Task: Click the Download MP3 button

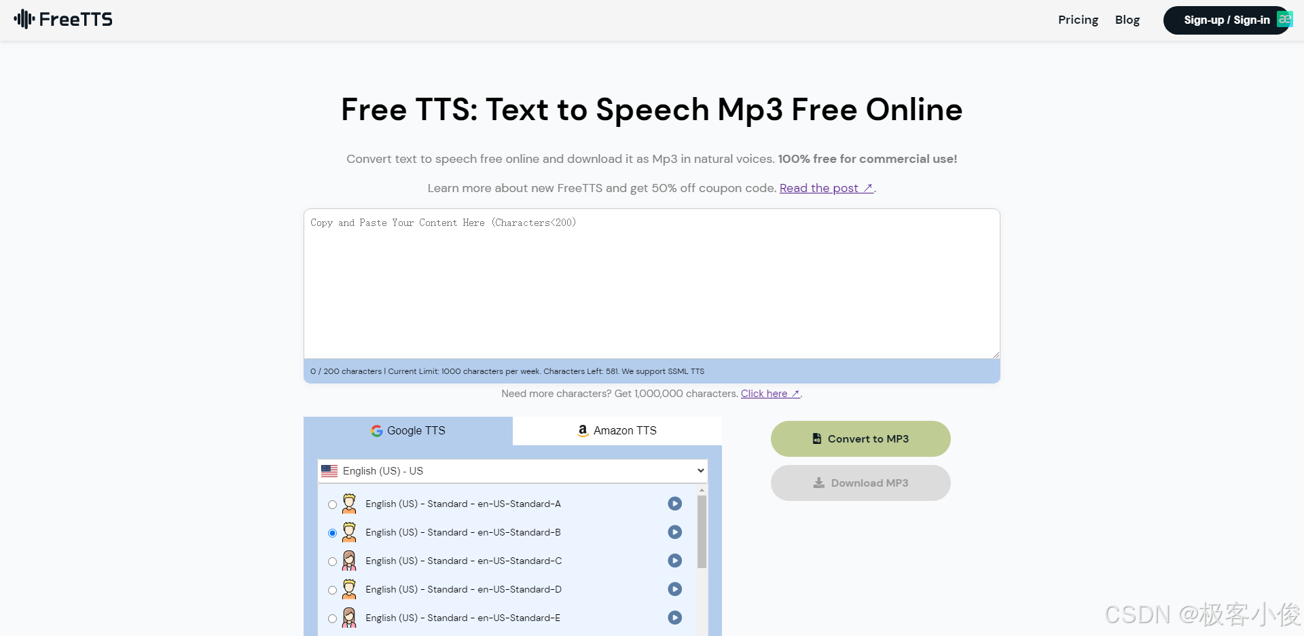Action: pyautogui.click(x=861, y=483)
